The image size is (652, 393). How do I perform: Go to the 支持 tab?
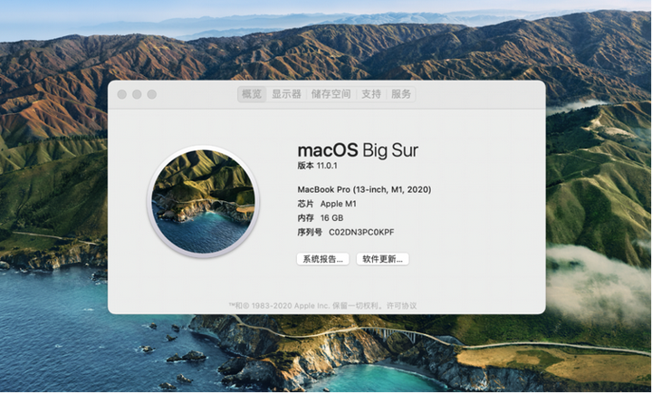coord(371,94)
